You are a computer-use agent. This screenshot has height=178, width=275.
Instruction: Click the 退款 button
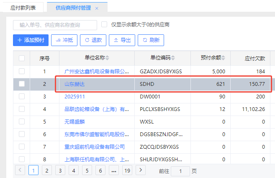(93, 40)
